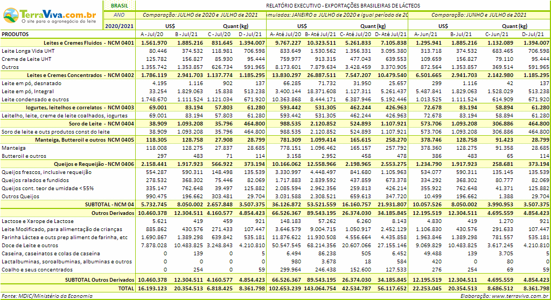Click the PRODUTOS column header

point(16,34)
